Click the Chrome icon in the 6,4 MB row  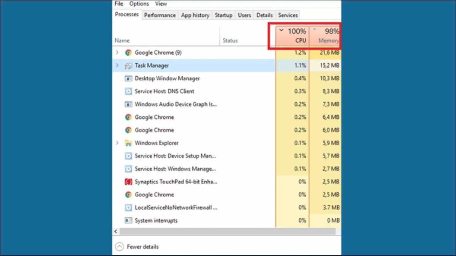(x=128, y=117)
